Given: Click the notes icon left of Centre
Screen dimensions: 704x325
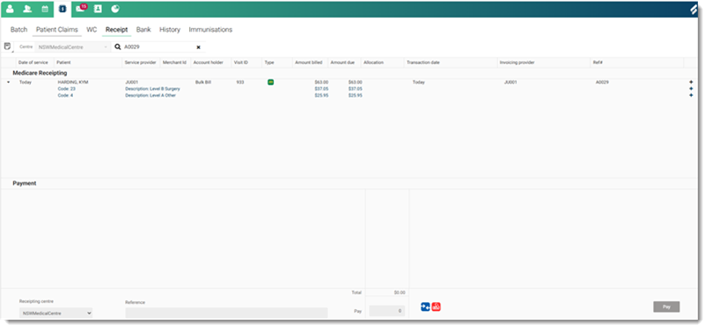Looking at the screenshot, I should click(x=7, y=47).
